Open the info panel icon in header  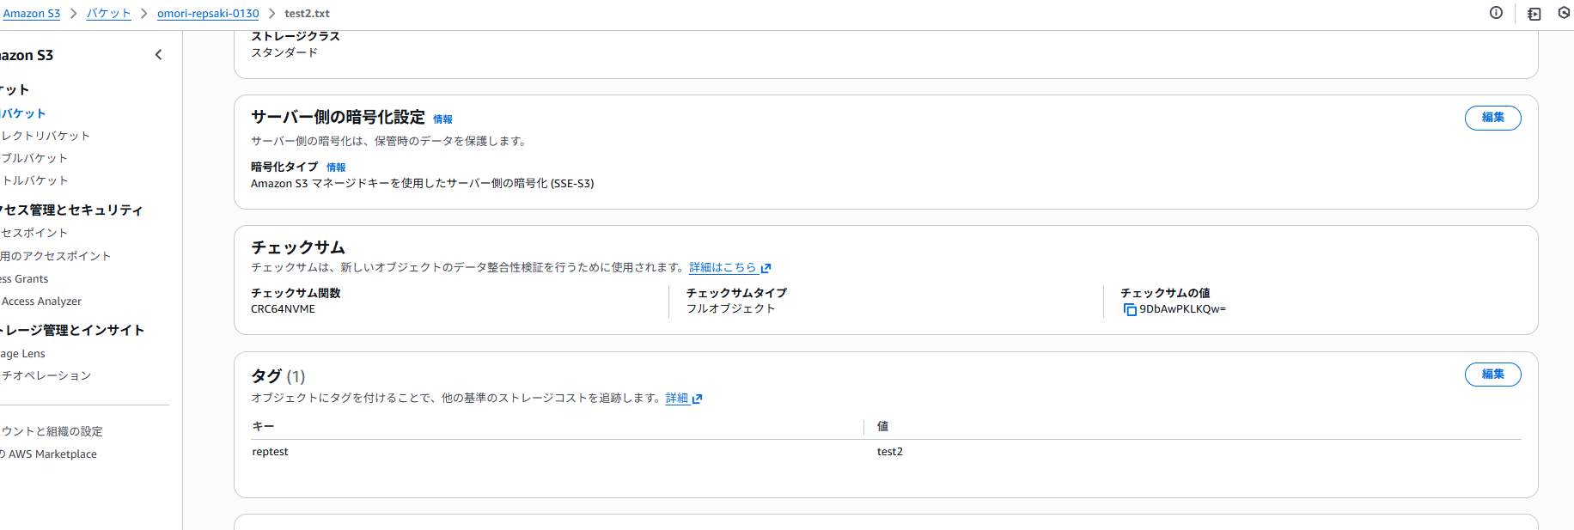click(1496, 13)
